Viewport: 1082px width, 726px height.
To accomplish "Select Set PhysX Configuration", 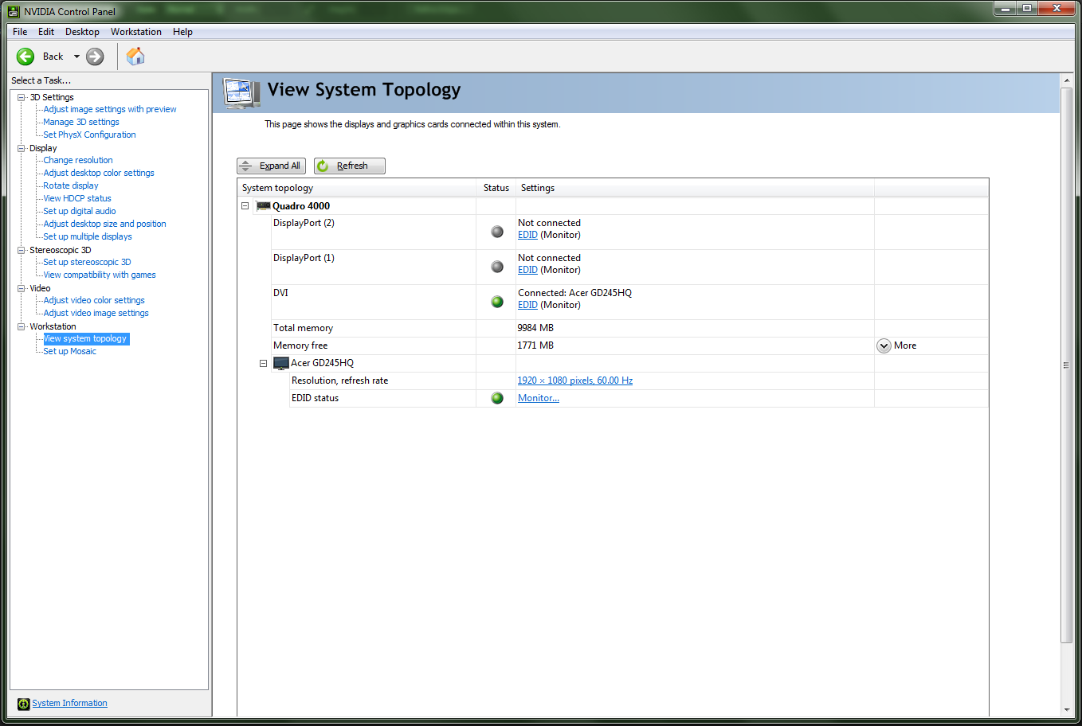I will click(89, 135).
